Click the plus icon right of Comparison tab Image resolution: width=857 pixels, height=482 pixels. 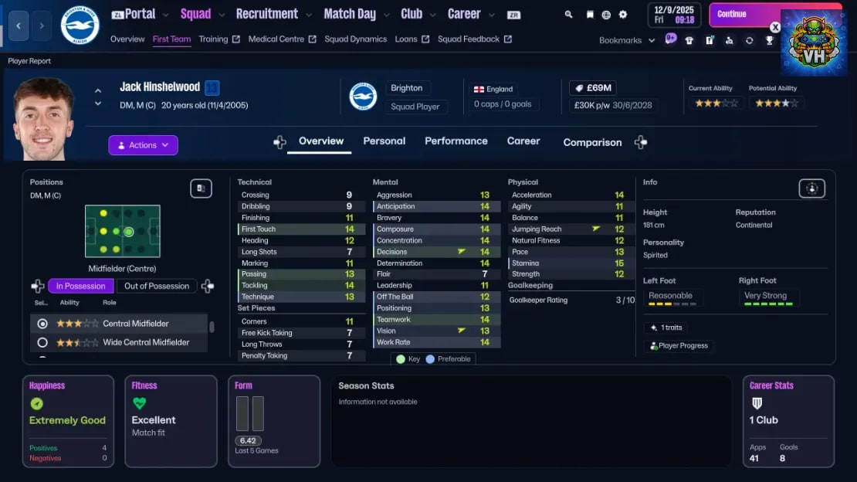point(641,142)
